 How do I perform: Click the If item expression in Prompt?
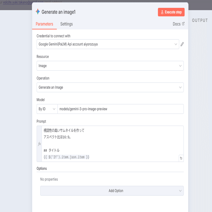[66, 157]
